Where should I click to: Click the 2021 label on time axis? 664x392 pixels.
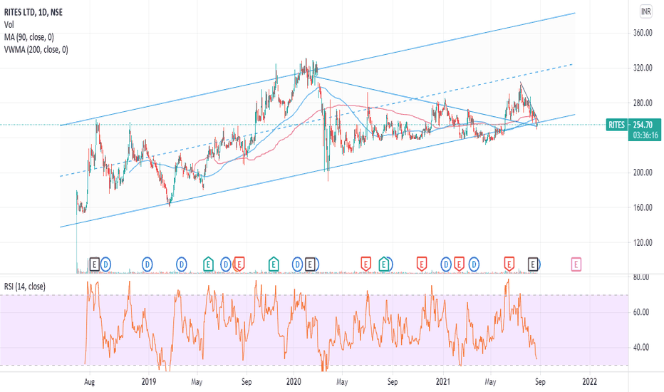tap(443, 382)
